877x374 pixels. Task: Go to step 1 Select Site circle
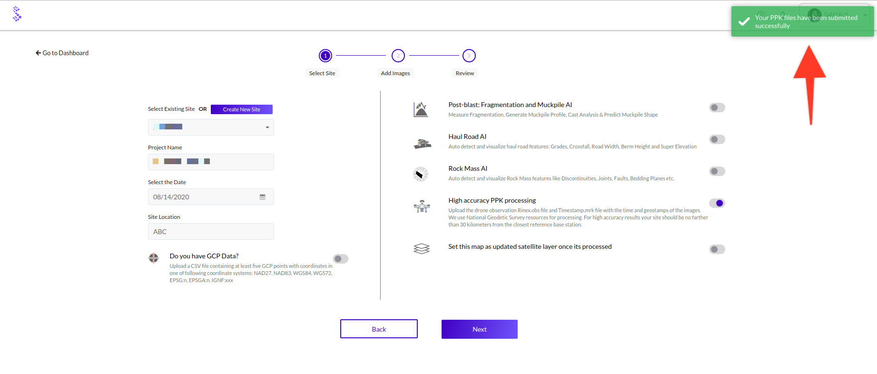click(325, 56)
